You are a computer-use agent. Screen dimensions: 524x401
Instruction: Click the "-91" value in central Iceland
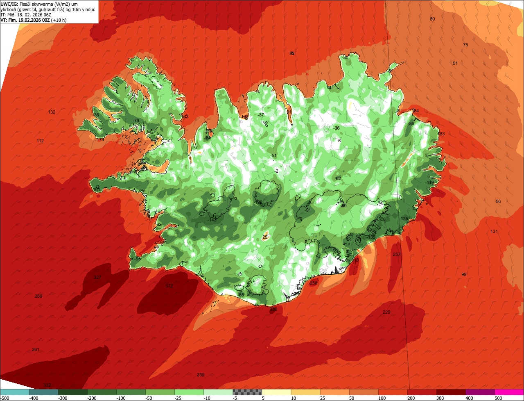307,210
